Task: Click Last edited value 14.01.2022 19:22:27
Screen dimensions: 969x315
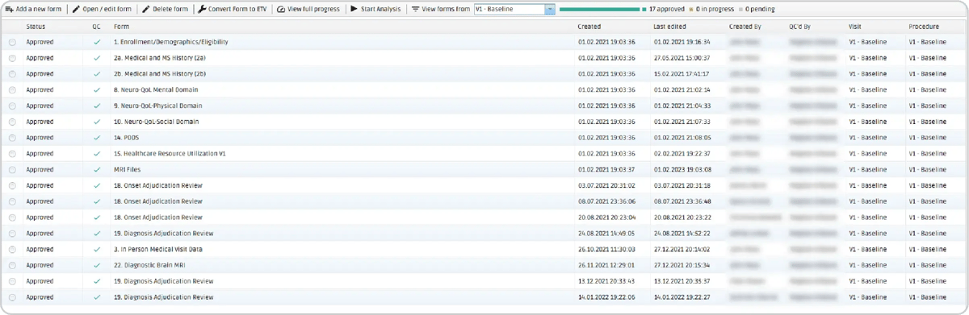Action: click(x=682, y=297)
